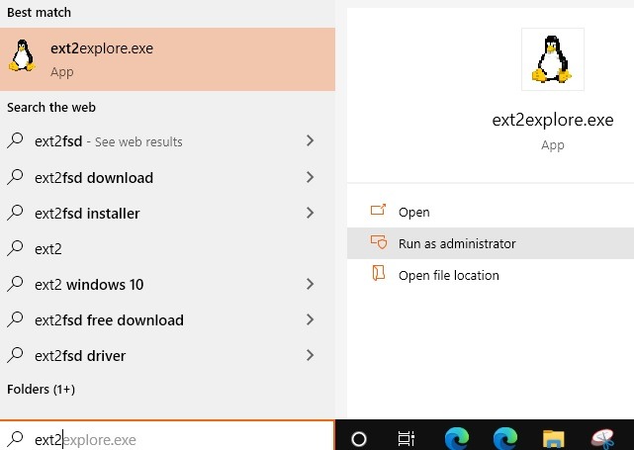The width and height of the screenshot is (634, 450).
Task: Click magnifier icon next to ext2fsd driver
Action: [16, 355]
